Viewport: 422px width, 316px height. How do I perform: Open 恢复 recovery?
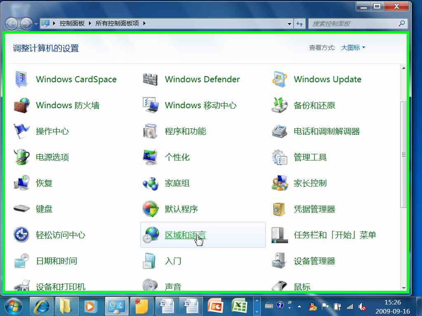[x=33, y=183]
